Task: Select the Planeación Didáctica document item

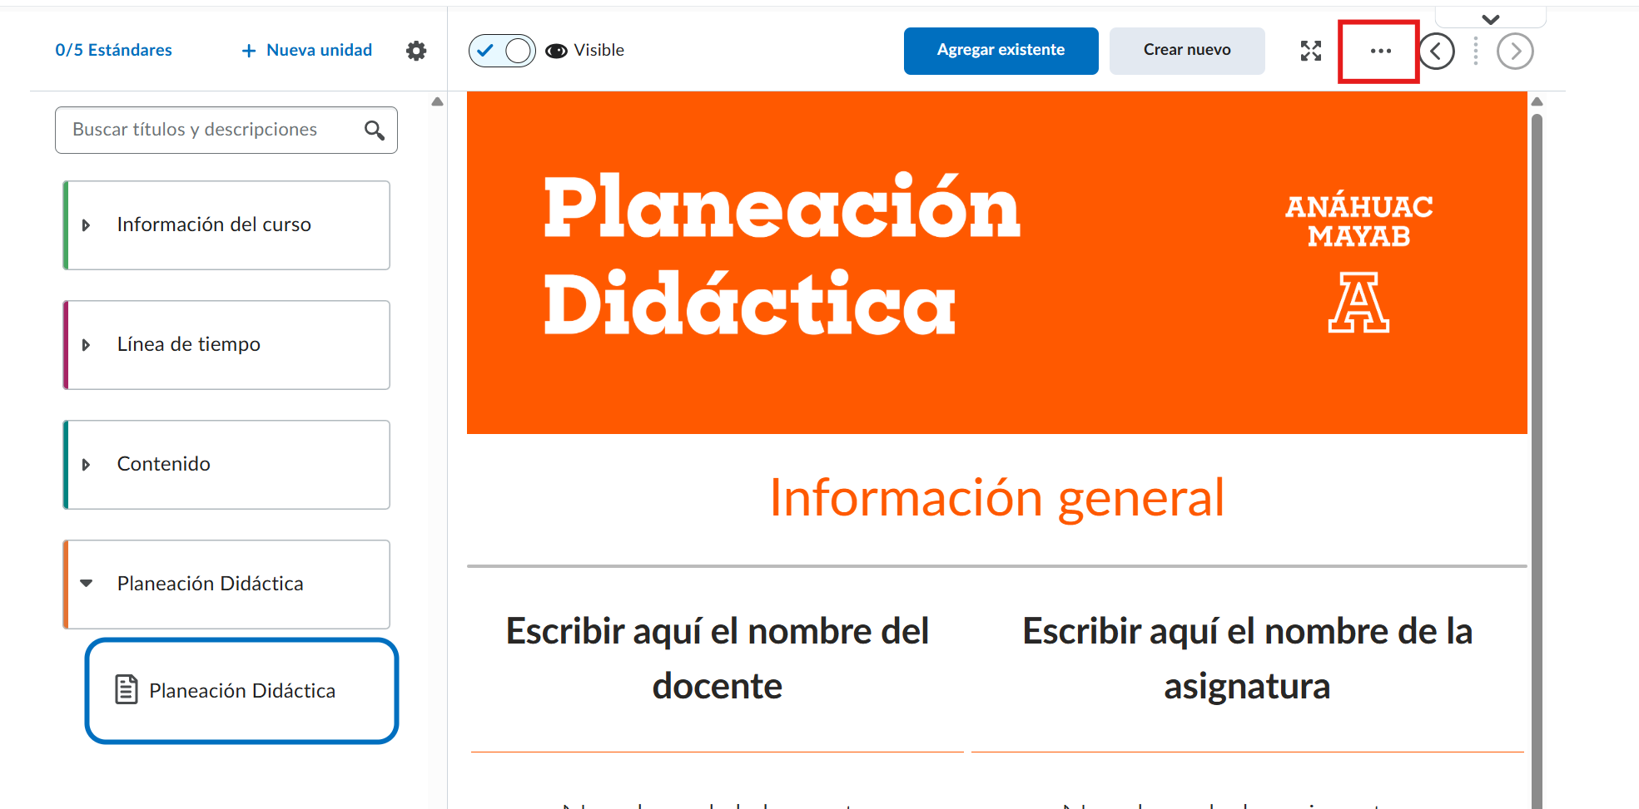Action: tap(241, 691)
